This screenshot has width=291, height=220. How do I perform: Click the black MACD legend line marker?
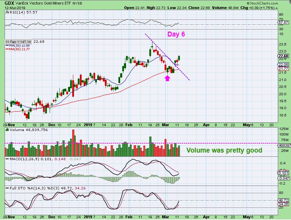coord(7,159)
